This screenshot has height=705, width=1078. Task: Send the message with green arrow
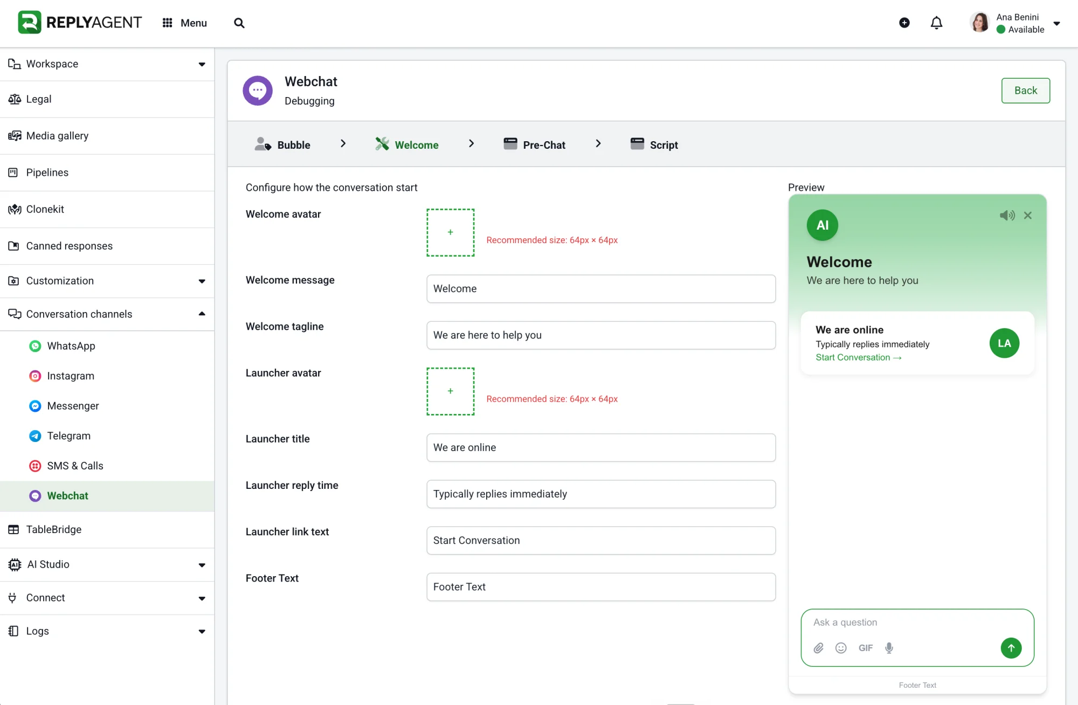click(1011, 648)
